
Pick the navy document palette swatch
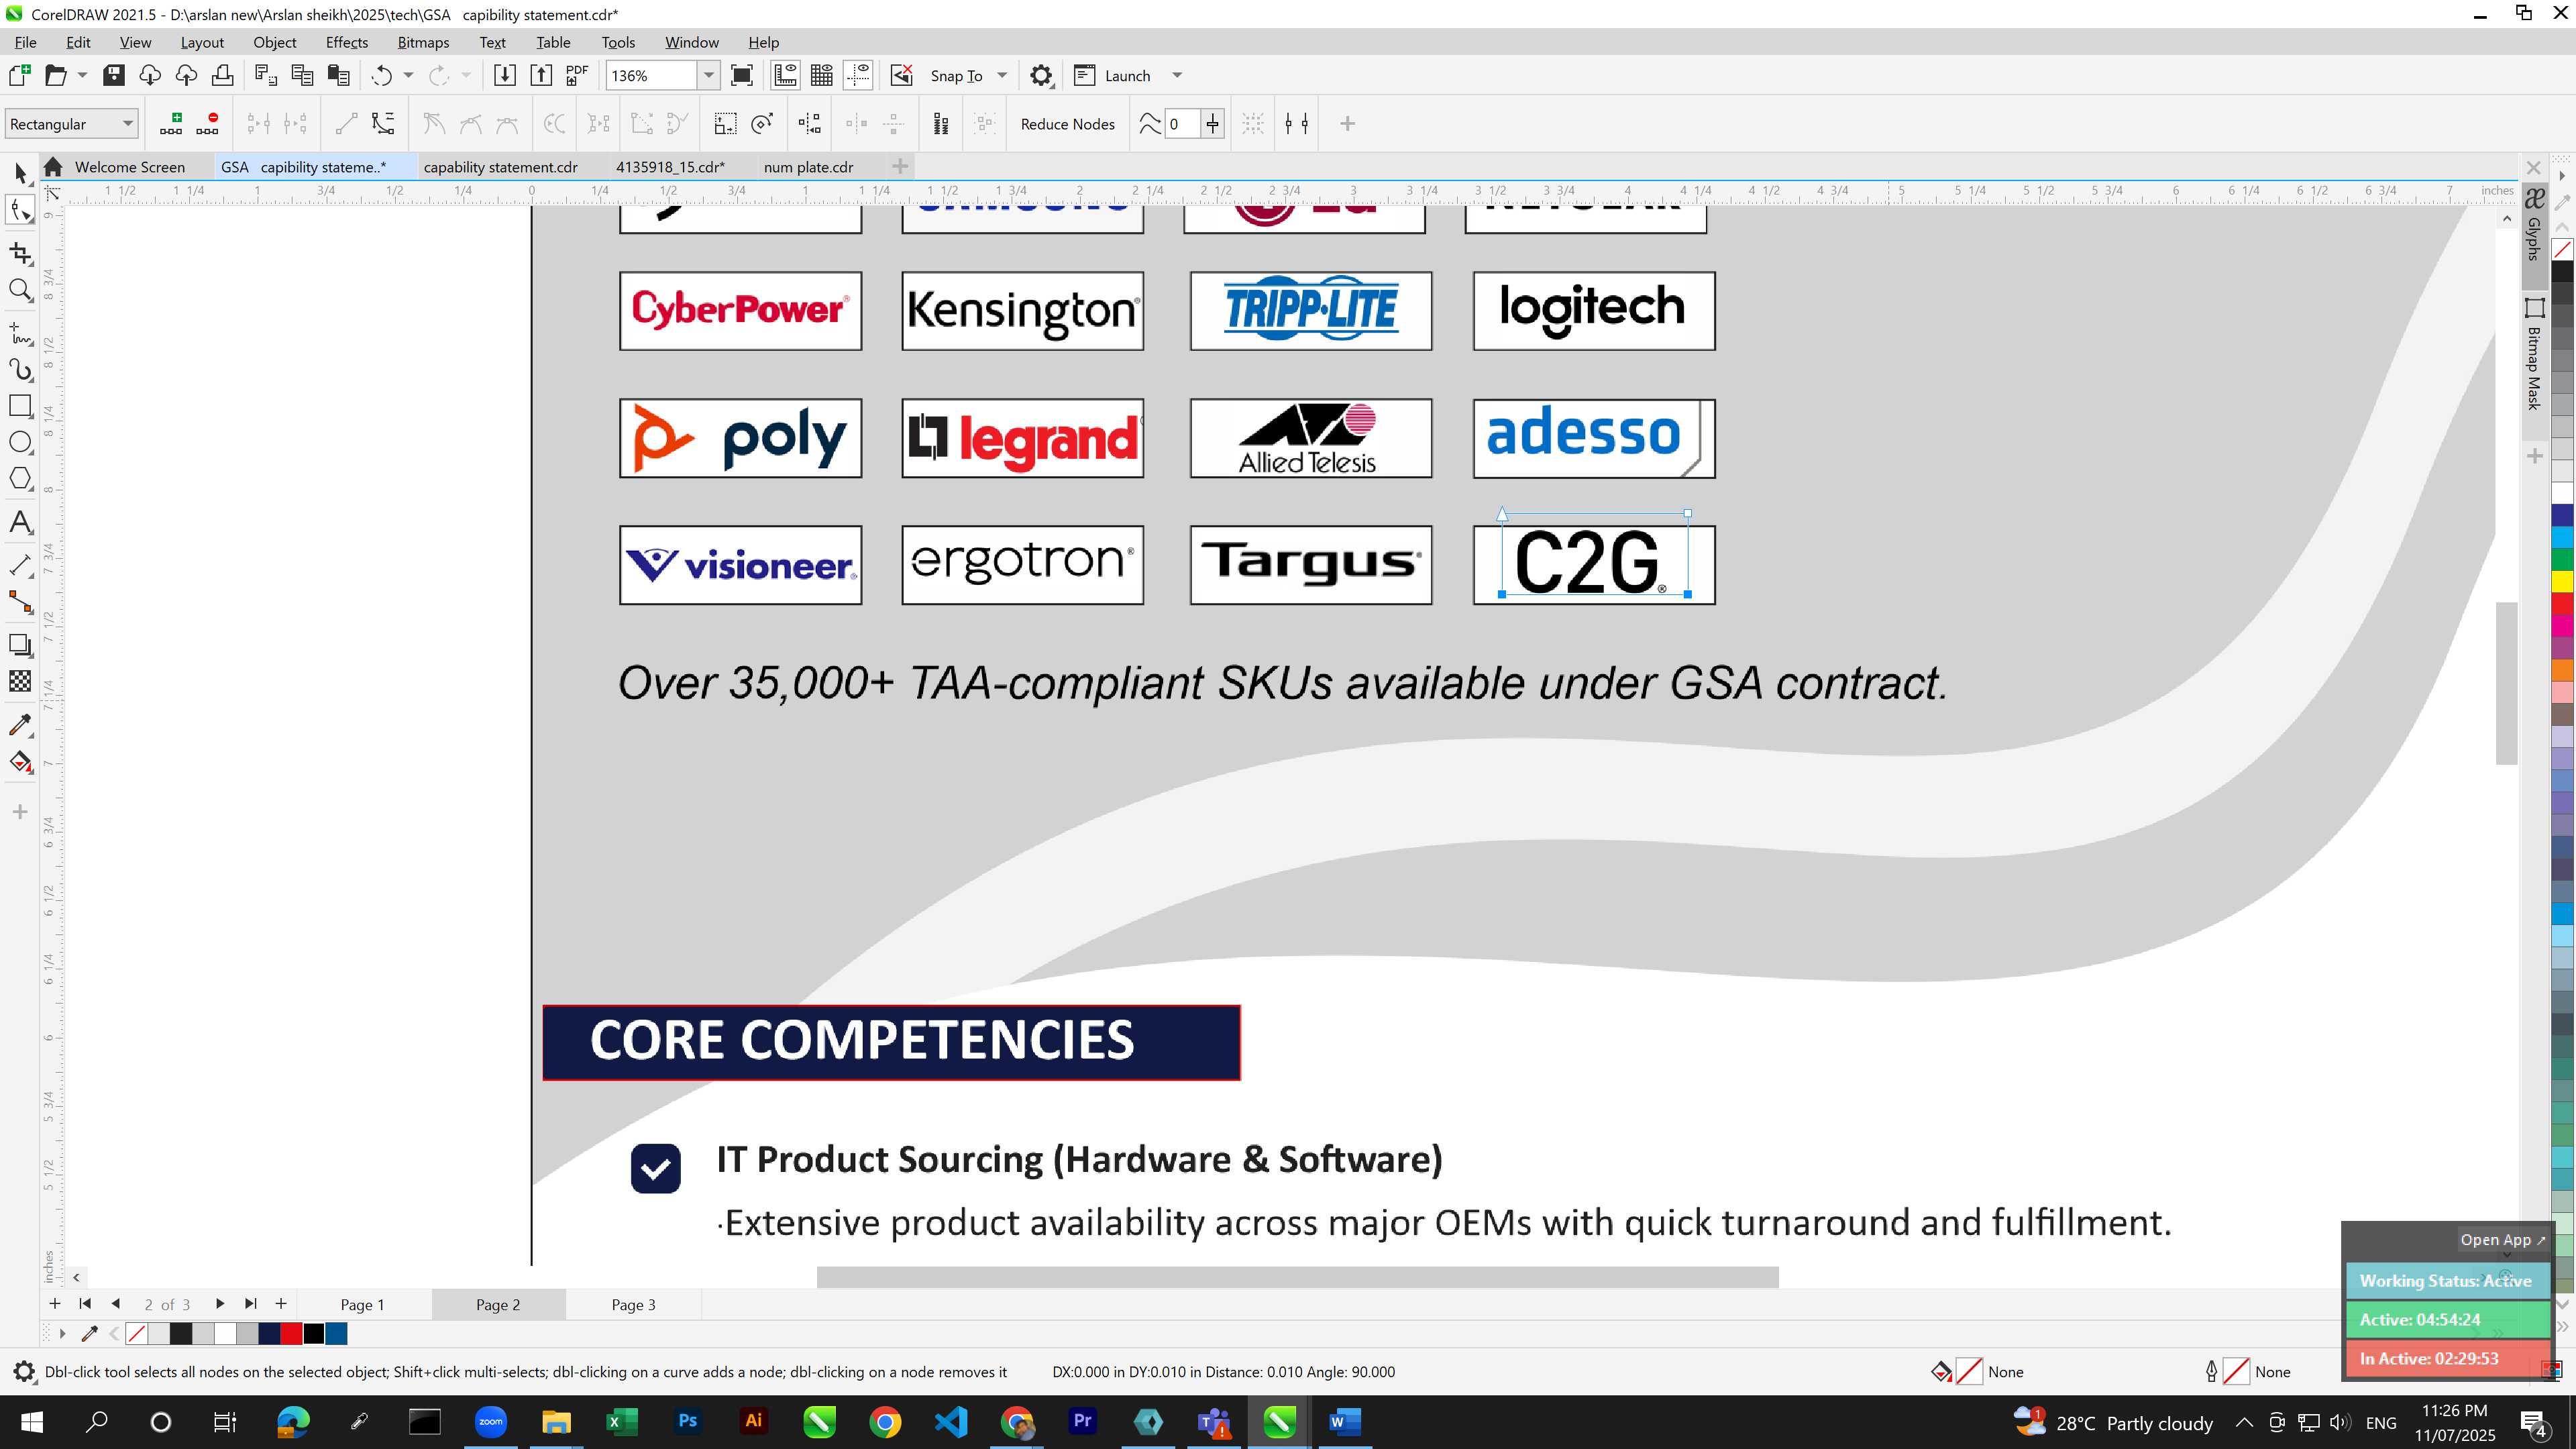point(269,1333)
